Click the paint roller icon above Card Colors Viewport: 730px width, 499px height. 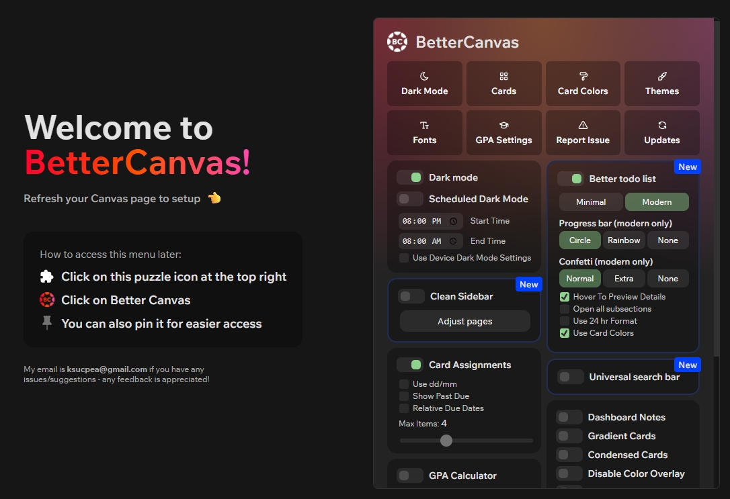[583, 77]
